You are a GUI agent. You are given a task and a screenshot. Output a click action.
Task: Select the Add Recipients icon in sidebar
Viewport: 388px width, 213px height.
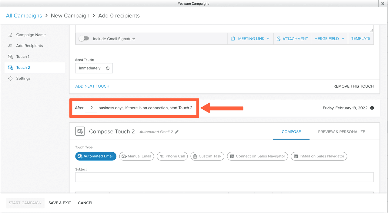(x=10, y=46)
